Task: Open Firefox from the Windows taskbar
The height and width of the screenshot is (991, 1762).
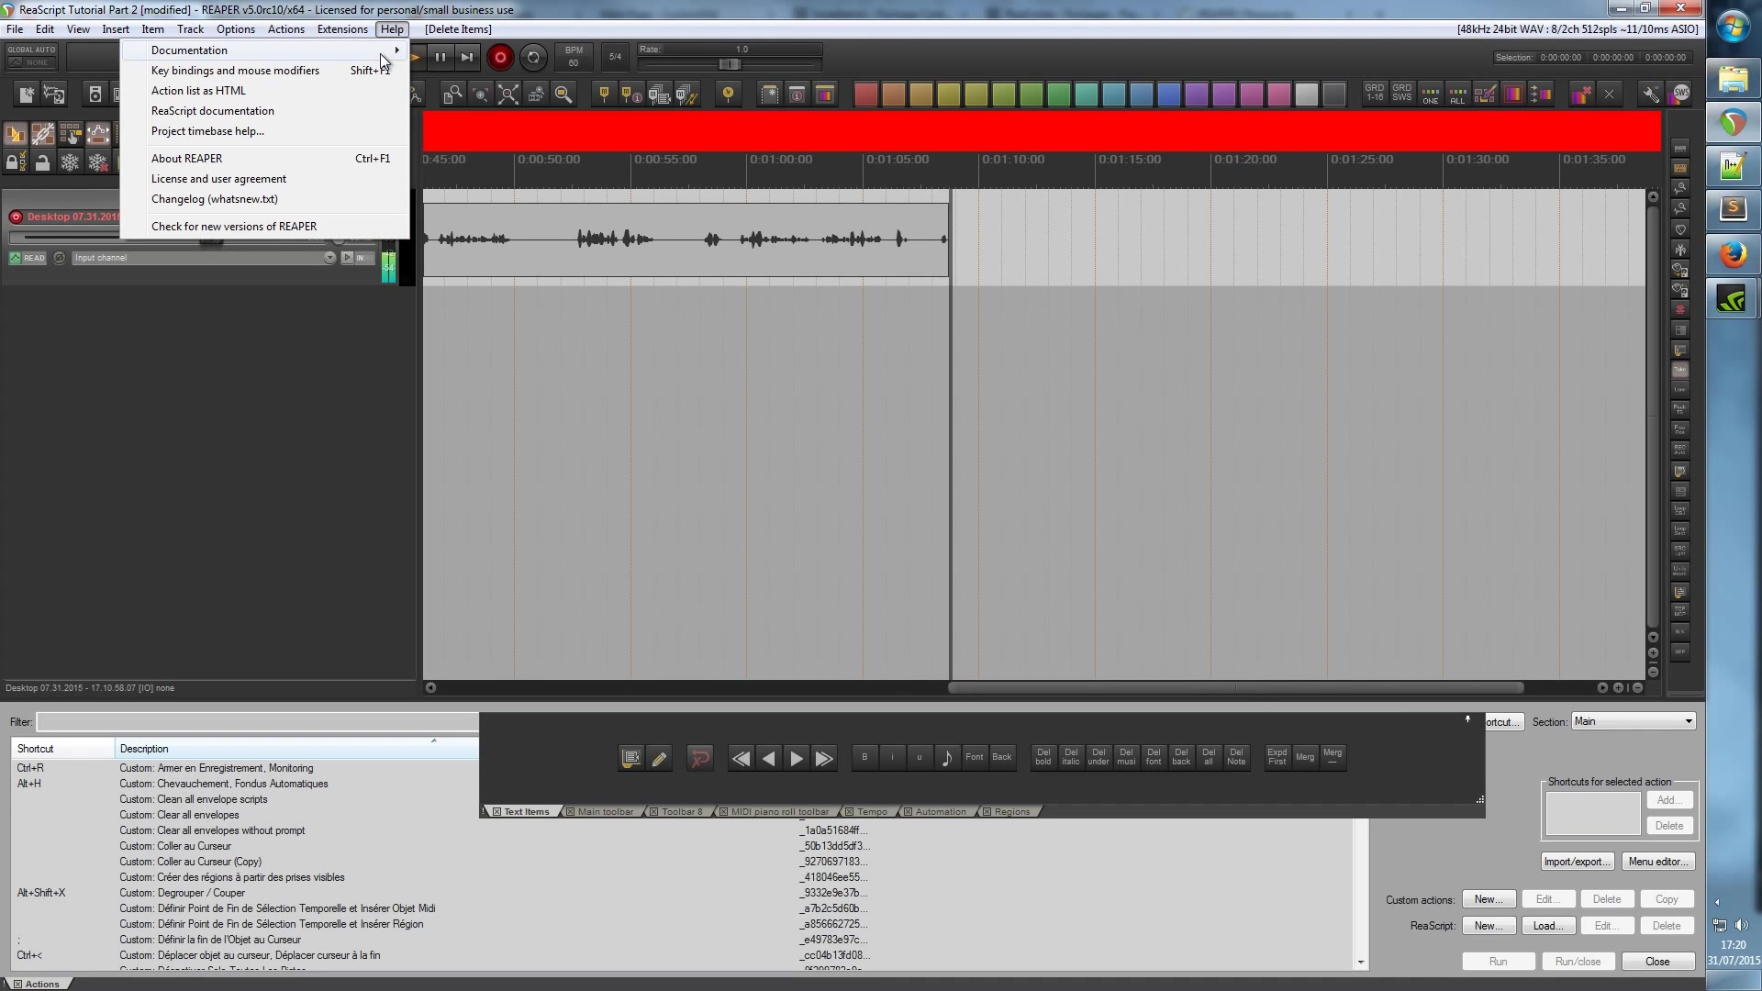Action: pyautogui.click(x=1733, y=254)
